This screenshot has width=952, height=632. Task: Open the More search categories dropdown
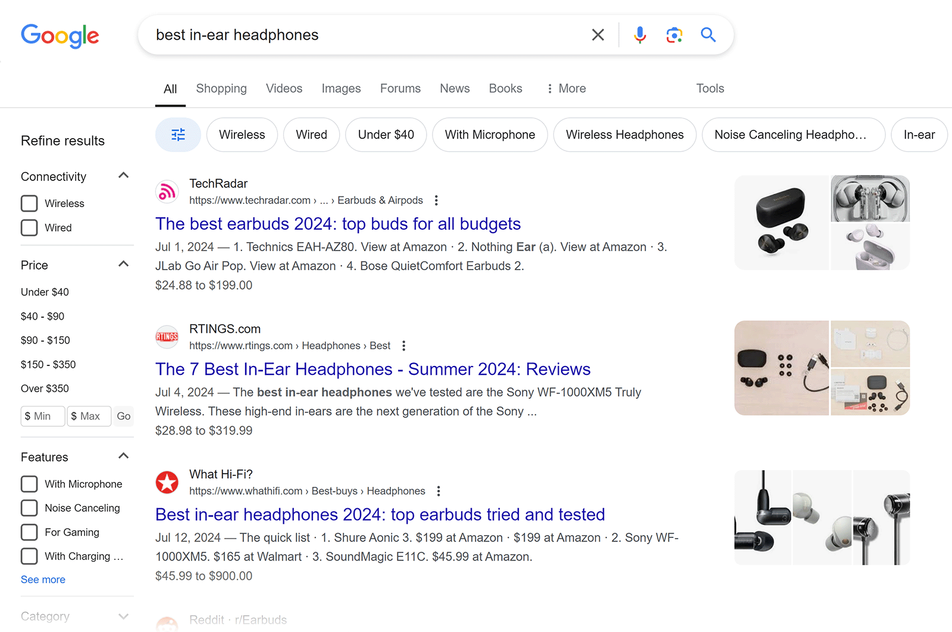click(565, 88)
